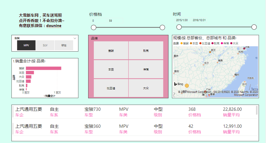Select the 传祺 bar in sales chart
266x143 pixels.
pyautogui.click(x=26, y=89)
